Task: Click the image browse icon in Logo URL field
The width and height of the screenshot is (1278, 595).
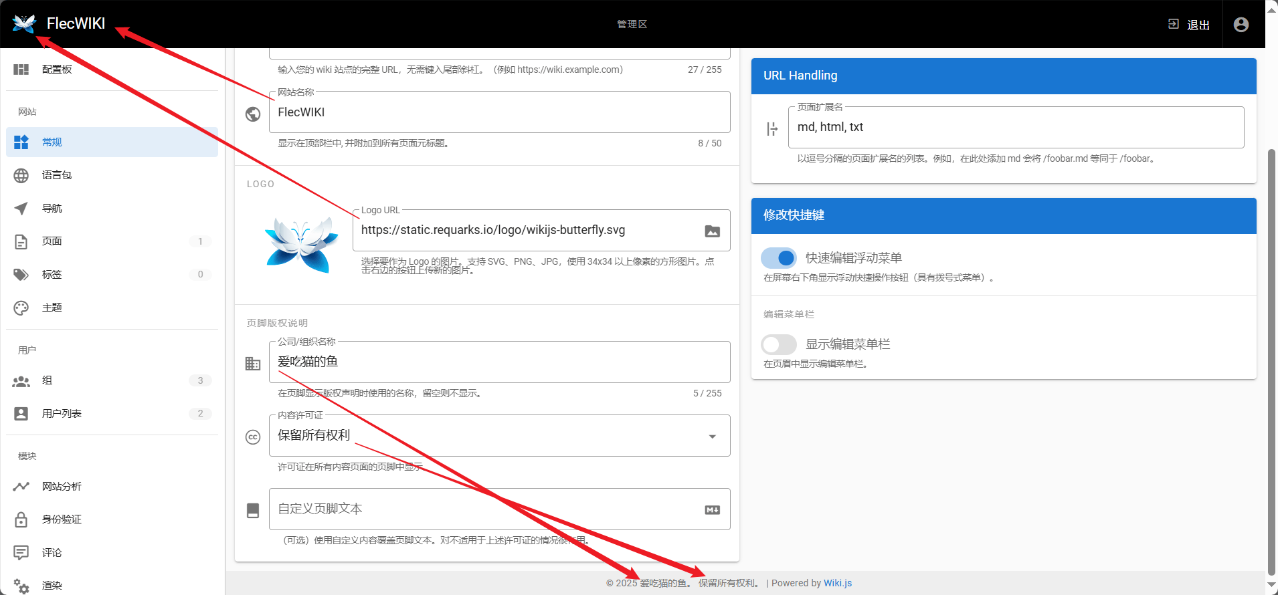Action: 712,231
